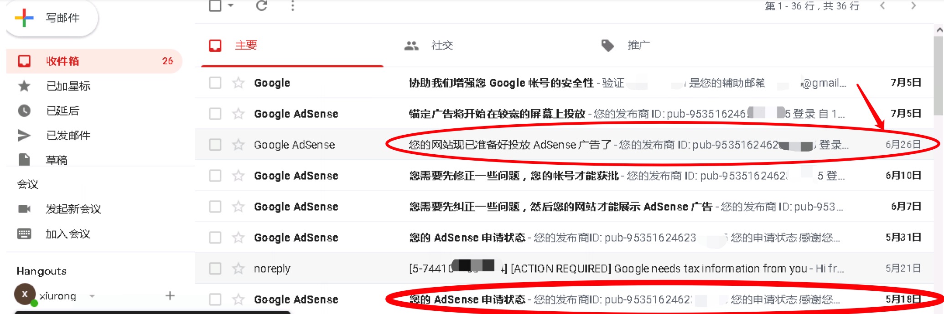Click the refresh icon
Screen dimensions: 944x314
[x=262, y=5]
